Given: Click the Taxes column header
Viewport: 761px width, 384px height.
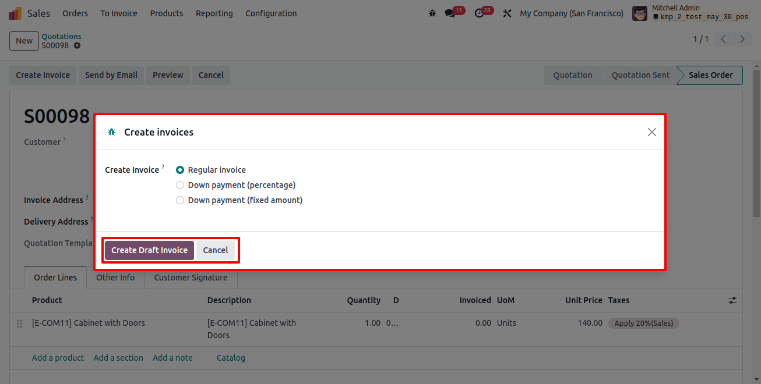Looking at the screenshot, I should 619,300.
